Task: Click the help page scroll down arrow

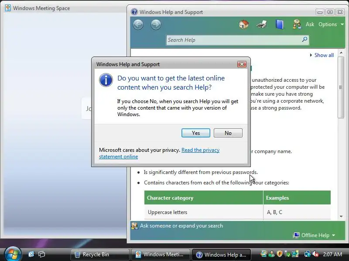Action: coord(341,216)
